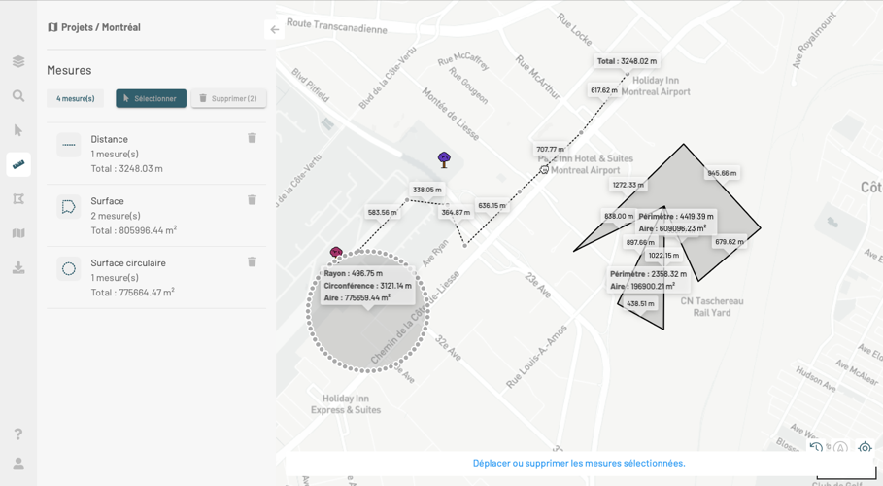Delete the Surface measurements with trash icon
This screenshot has width=883, height=486.
[x=252, y=200]
